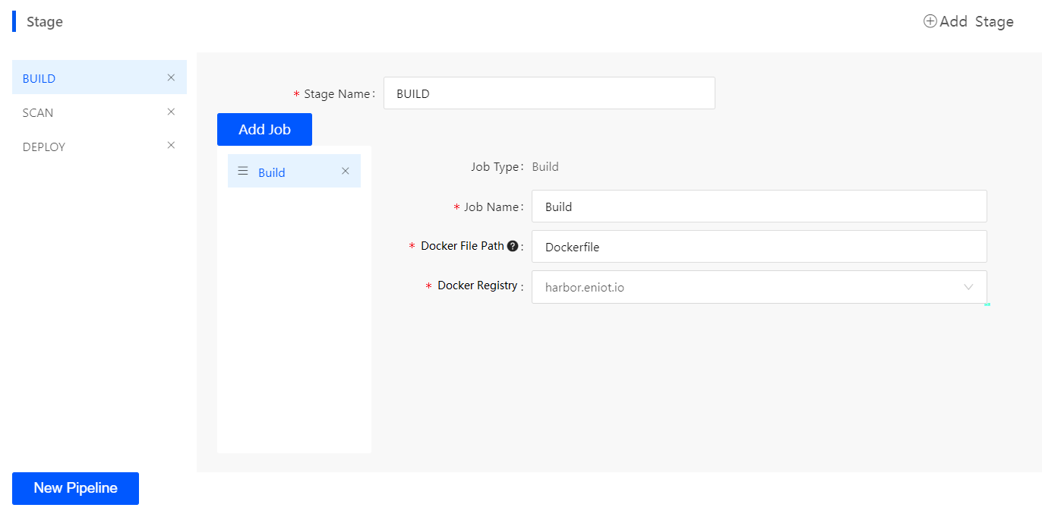The height and width of the screenshot is (514, 1042).
Task: Click the New Pipeline button
Action: pyautogui.click(x=75, y=488)
